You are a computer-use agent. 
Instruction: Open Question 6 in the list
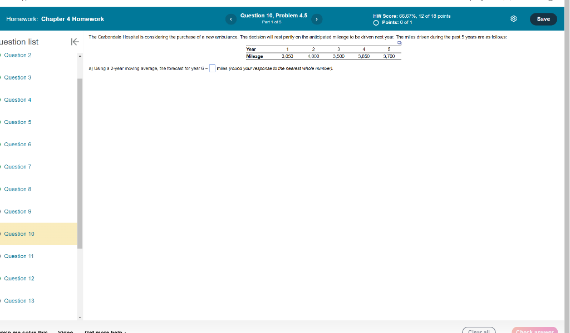pos(18,145)
